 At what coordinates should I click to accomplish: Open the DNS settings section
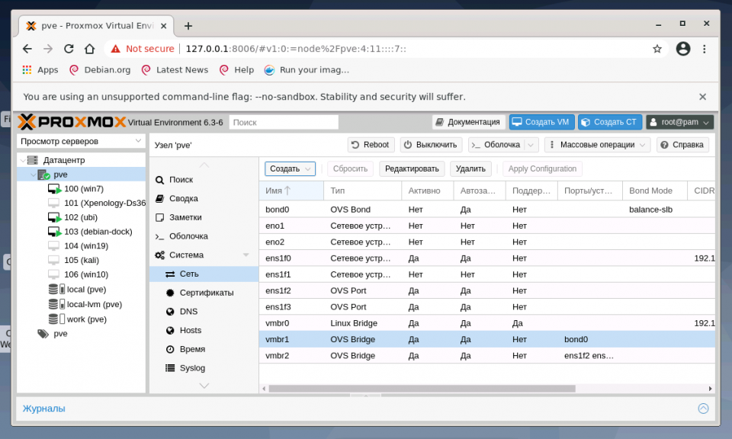click(188, 312)
